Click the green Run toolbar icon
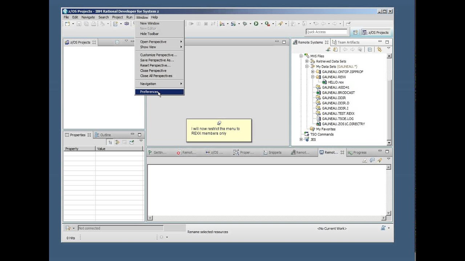Image resolution: width=465 pixels, height=261 pixels. point(256,24)
